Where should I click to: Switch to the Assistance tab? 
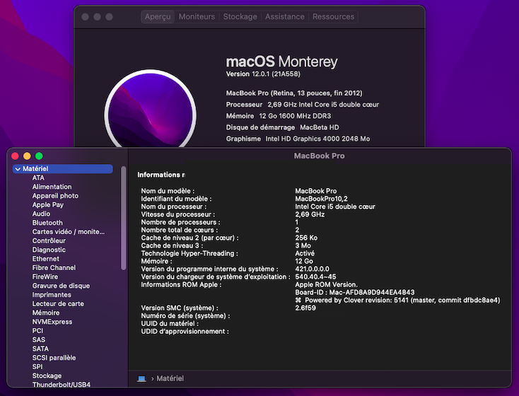tap(285, 16)
